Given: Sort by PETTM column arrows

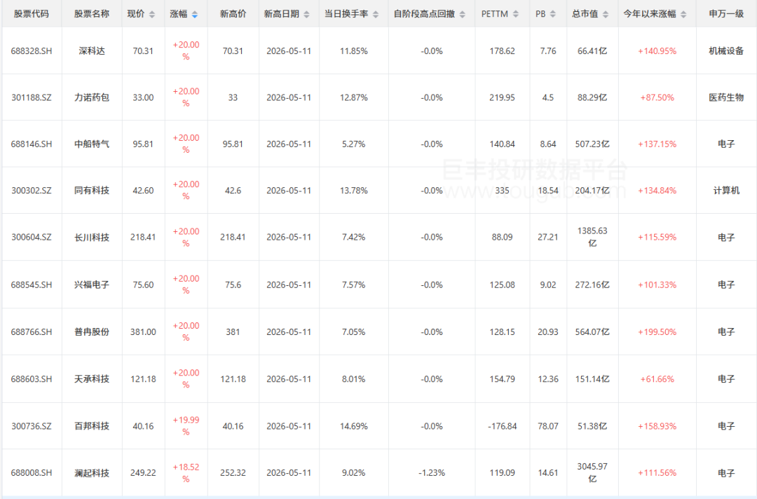Looking at the screenshot, I should [x=516, y=15].
